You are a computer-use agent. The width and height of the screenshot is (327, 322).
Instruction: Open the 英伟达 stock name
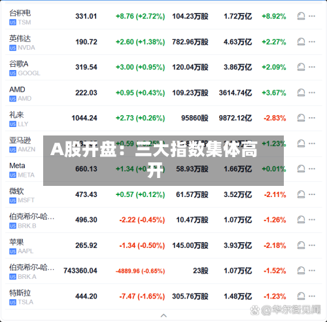20,39
